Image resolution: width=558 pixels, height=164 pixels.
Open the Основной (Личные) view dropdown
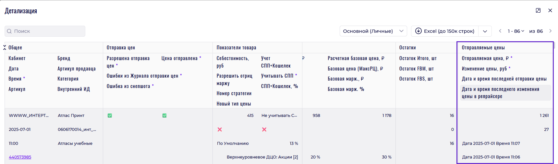(x=373, y=31)
